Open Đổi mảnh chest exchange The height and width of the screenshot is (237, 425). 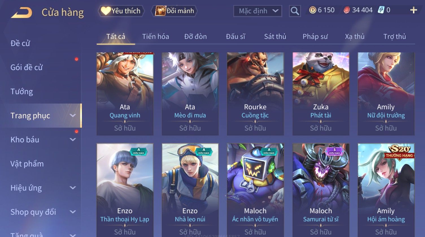174,11
